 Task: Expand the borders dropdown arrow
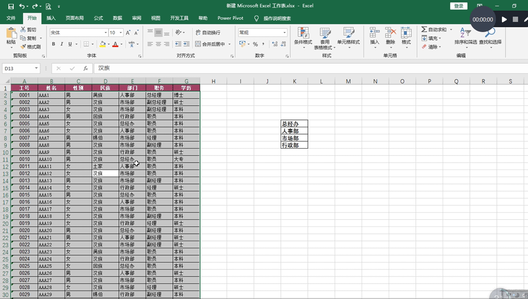(92, 44)
